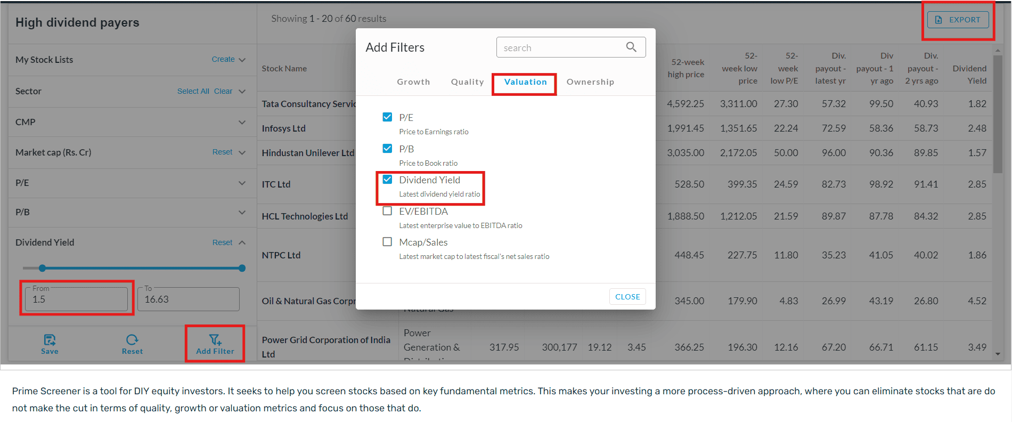This screenshot has width=1012, height=422.
Task: Click the magnifier icon in search box
Action: point(631,47)
